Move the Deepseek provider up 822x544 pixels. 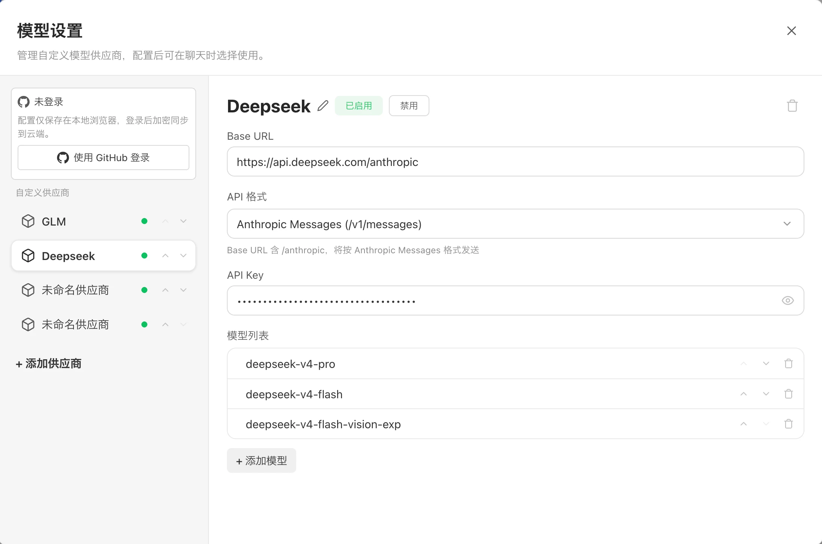point(165,256)
